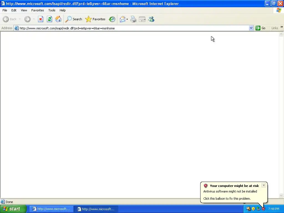The height and width of the screenshot is (213, 284).
Task: Open the Back history dropdown arrow
Action: 20,19
